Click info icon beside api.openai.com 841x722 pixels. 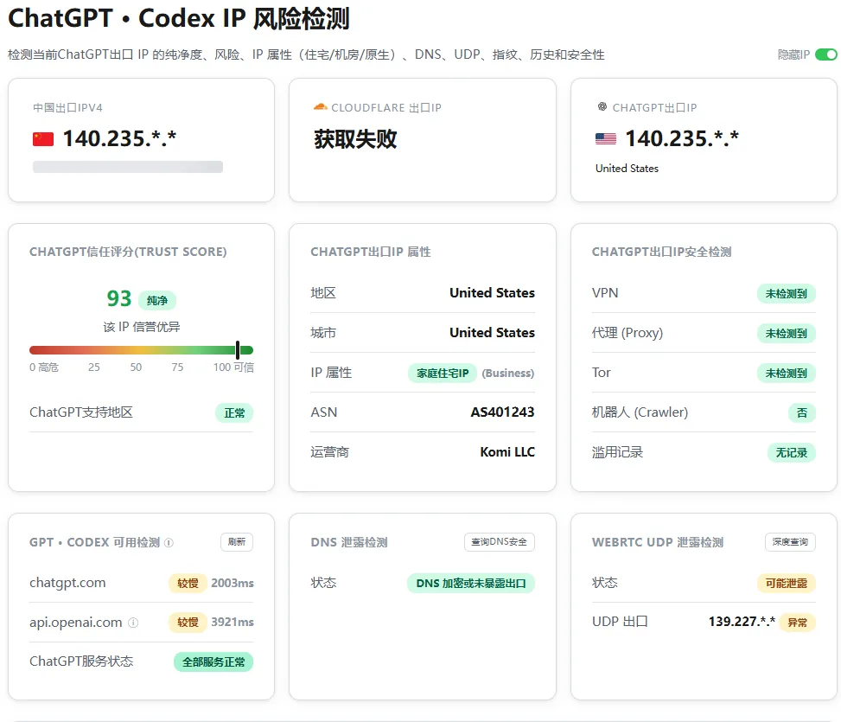[x=134, y=623]
